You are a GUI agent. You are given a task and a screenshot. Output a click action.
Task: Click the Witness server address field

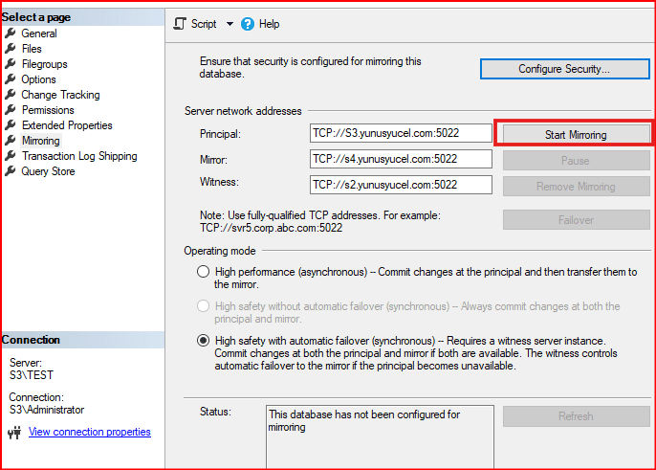401,184
